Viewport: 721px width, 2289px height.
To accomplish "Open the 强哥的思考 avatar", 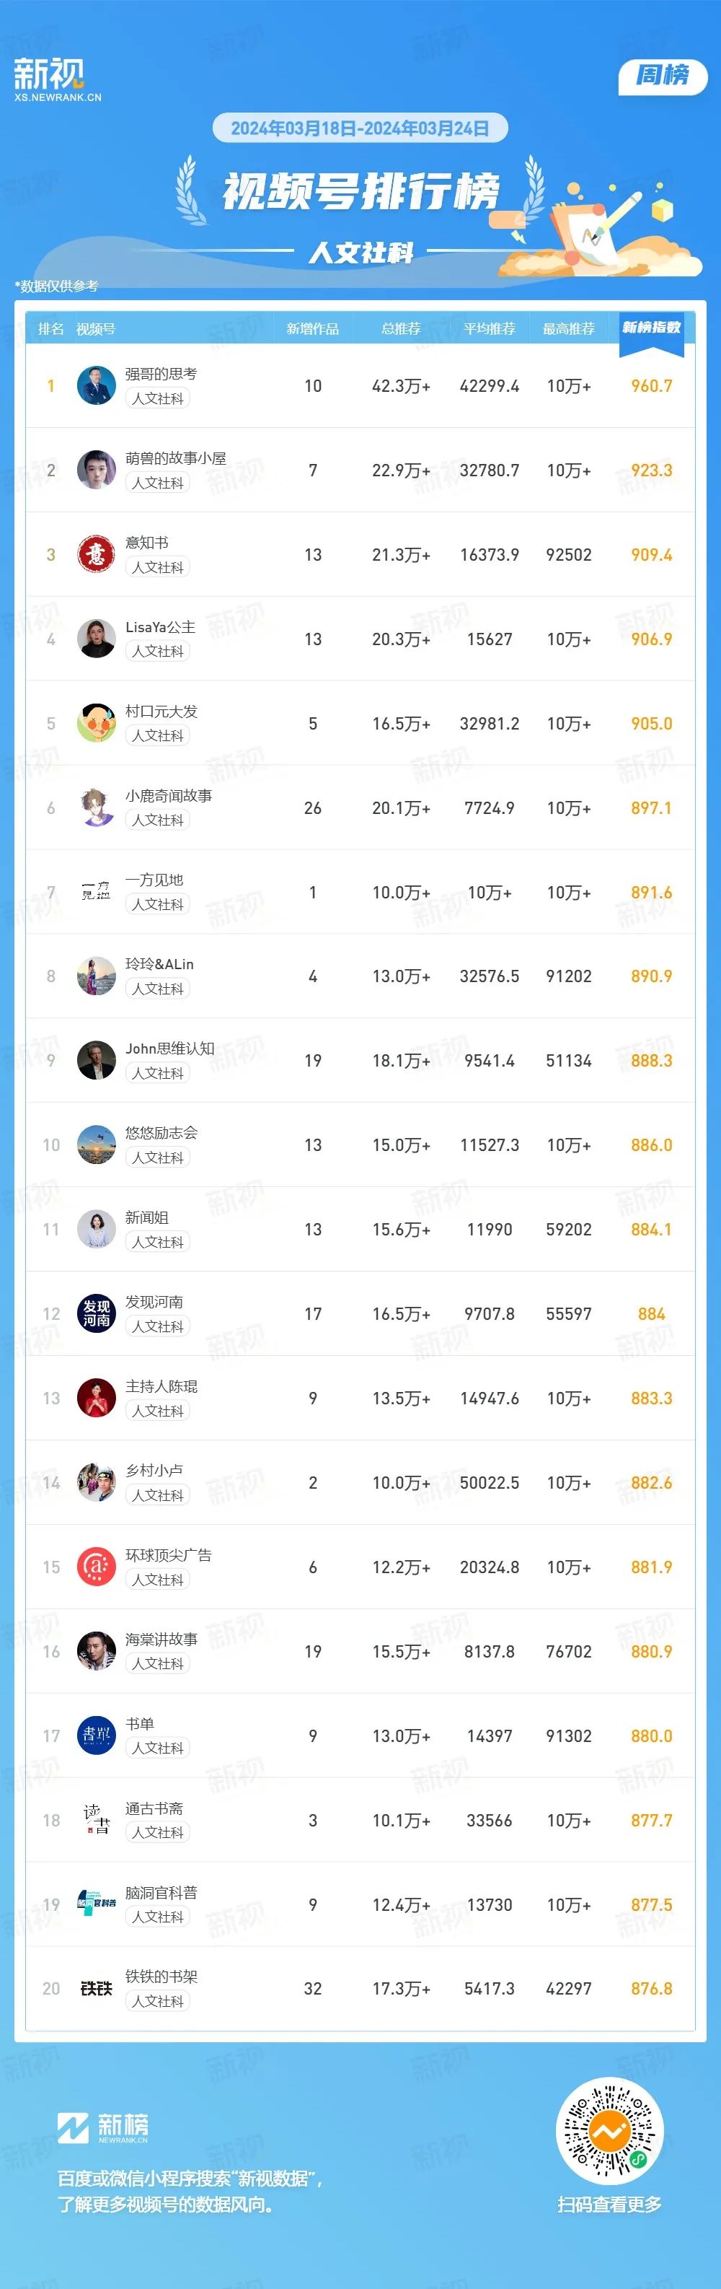I will 96,385.
